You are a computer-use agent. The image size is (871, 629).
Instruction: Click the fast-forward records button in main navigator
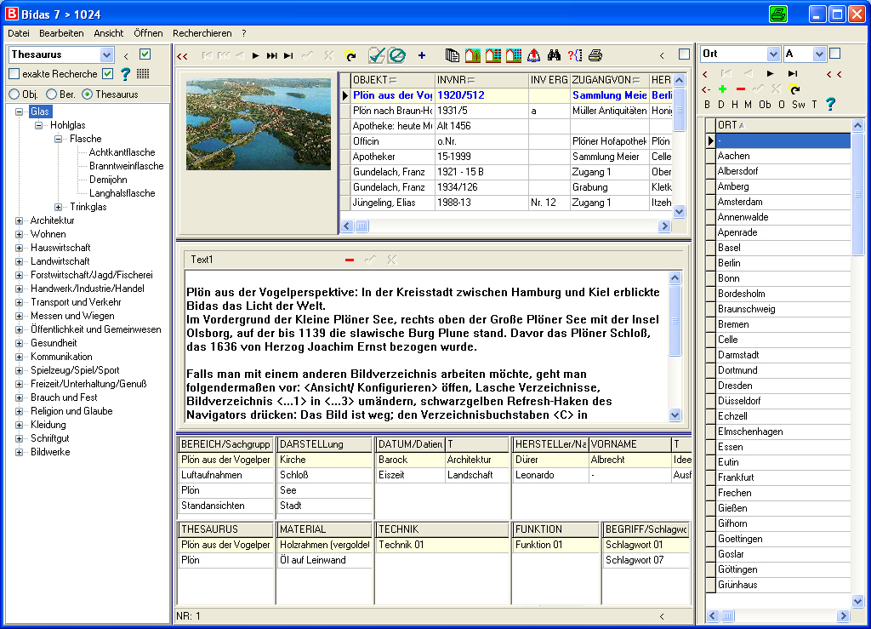click(271, 55)
